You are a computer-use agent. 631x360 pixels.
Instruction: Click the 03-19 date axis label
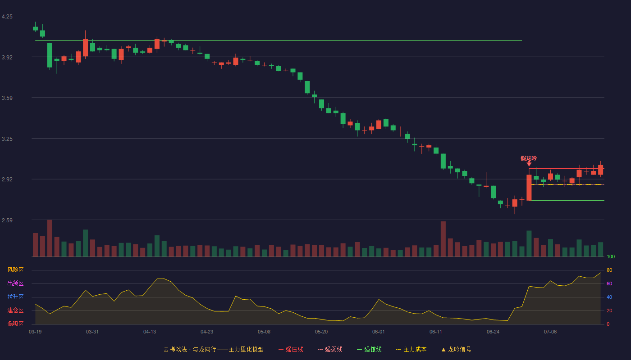pyautogui.click(x=35, y=332)
